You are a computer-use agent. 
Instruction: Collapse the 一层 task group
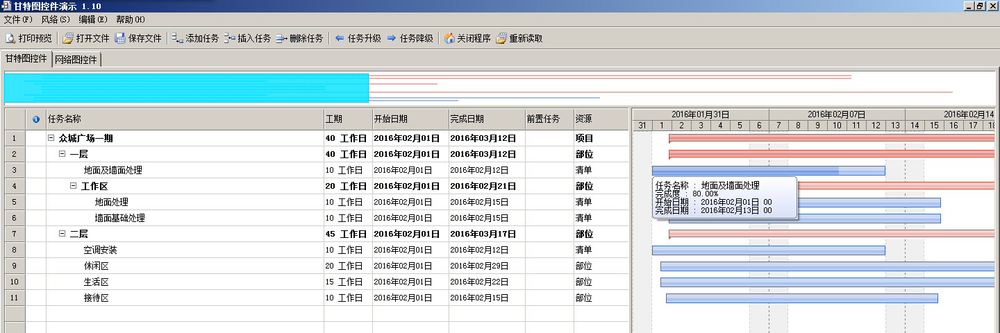coord(62,154)
